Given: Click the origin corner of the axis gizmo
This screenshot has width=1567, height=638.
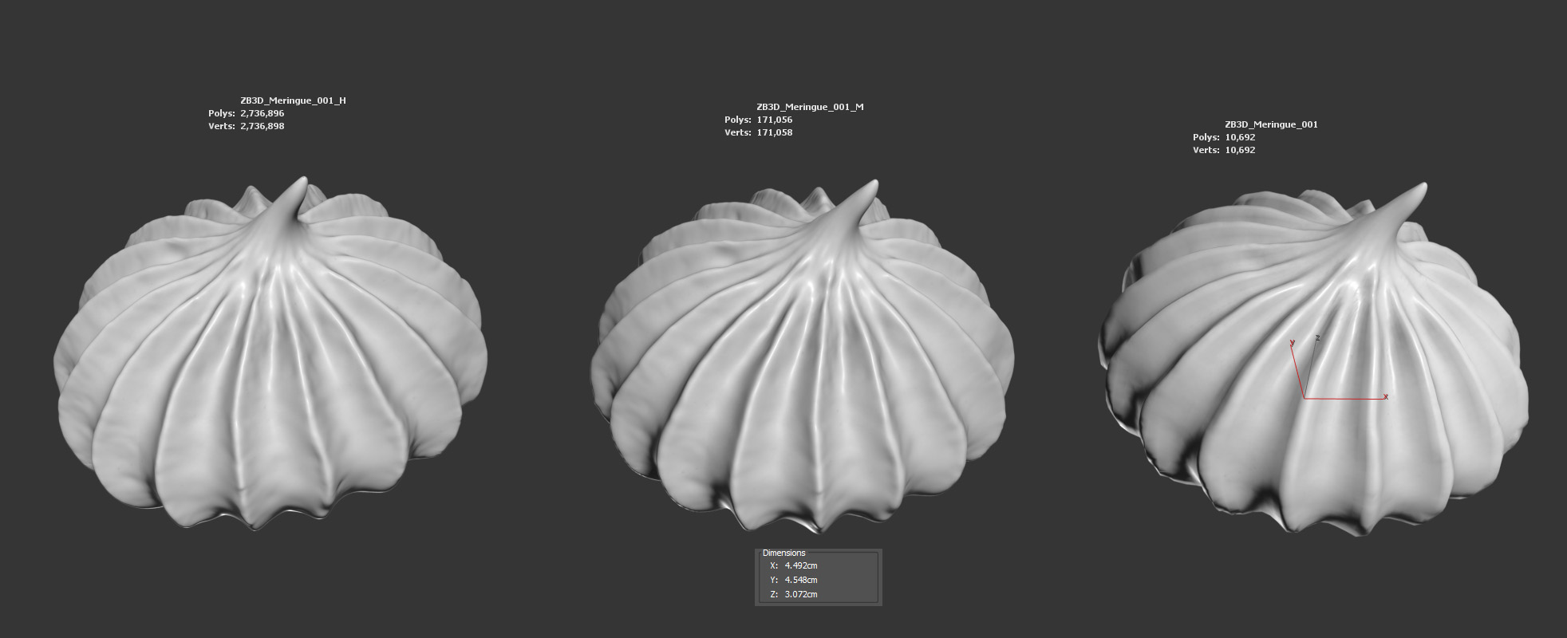Looking at the screenshot, I should [1304, 398].
